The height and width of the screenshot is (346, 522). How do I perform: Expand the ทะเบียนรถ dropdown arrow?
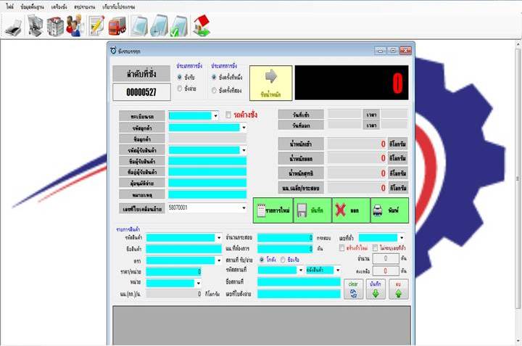[x=216, y=116]
